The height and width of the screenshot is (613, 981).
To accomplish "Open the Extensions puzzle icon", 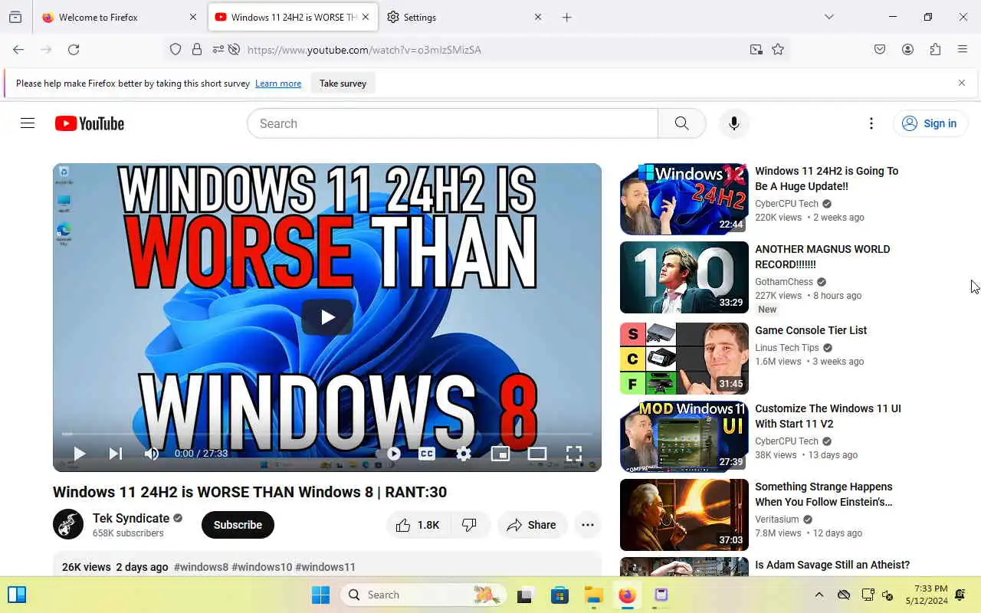I will point(935,50).
